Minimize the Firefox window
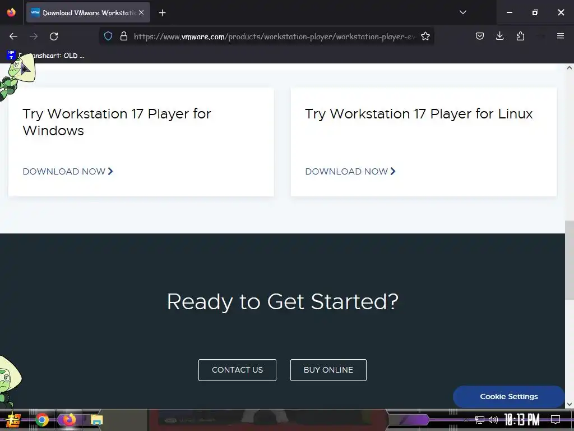Viewport: 574px width, 431px height. point(509,12)
